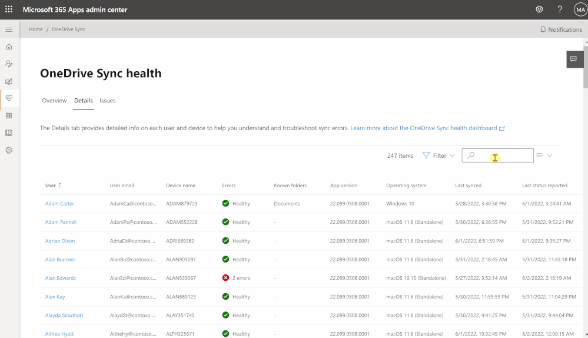This screenshot has width=588, height=338.
Task: Click the funnel Filter icon
Action: pyautogui.click(x=426, y=155)
